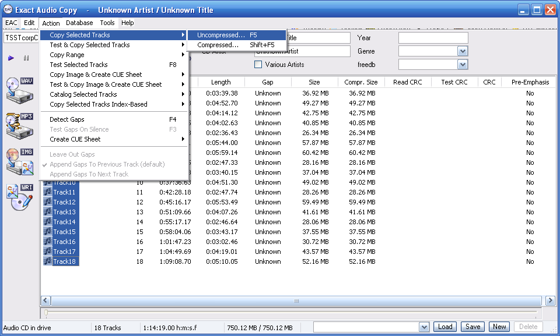Open the CUE sheet dropdown beside Load
The width and height of the screenshot is (560, 336).
pyautogui.click(x=424, y=327)
